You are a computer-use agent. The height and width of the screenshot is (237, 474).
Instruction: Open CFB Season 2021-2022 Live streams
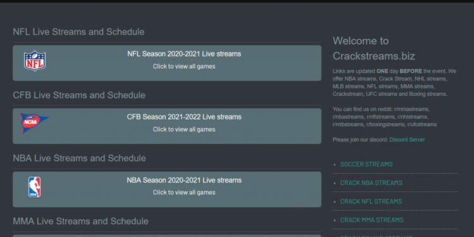click(x=184, y=117)
